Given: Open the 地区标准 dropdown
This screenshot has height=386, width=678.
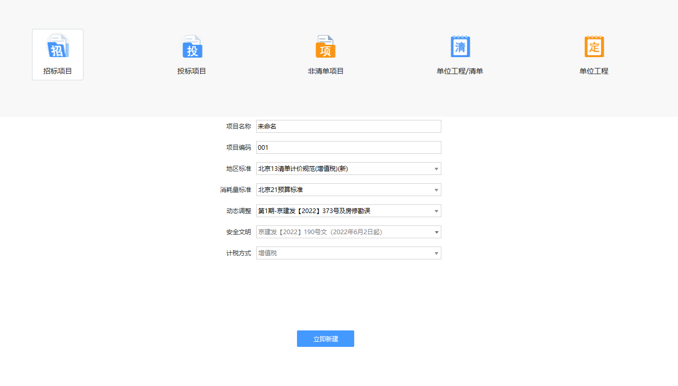Looking at the screenshot, I should tap(349, 168).
